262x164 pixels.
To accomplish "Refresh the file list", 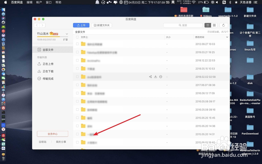I will pos(223,25).
